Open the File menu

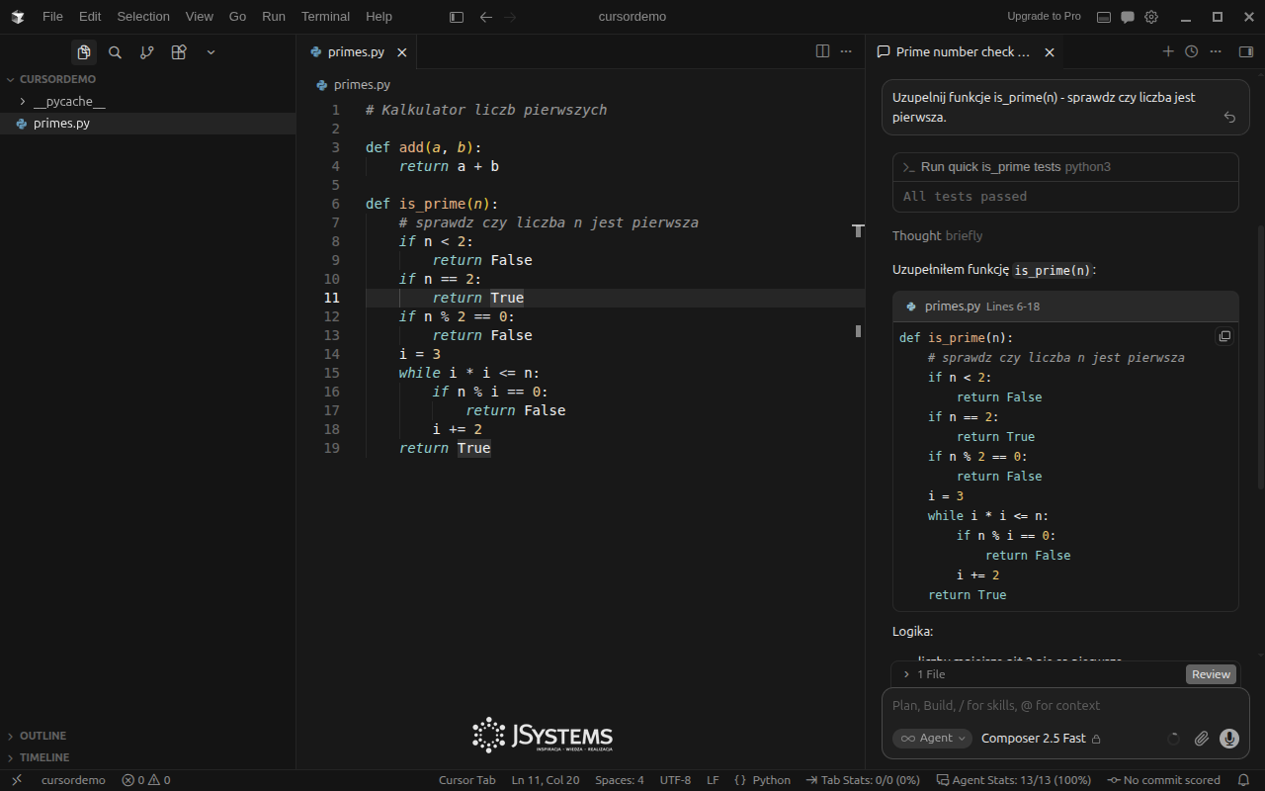pos(52,17)
